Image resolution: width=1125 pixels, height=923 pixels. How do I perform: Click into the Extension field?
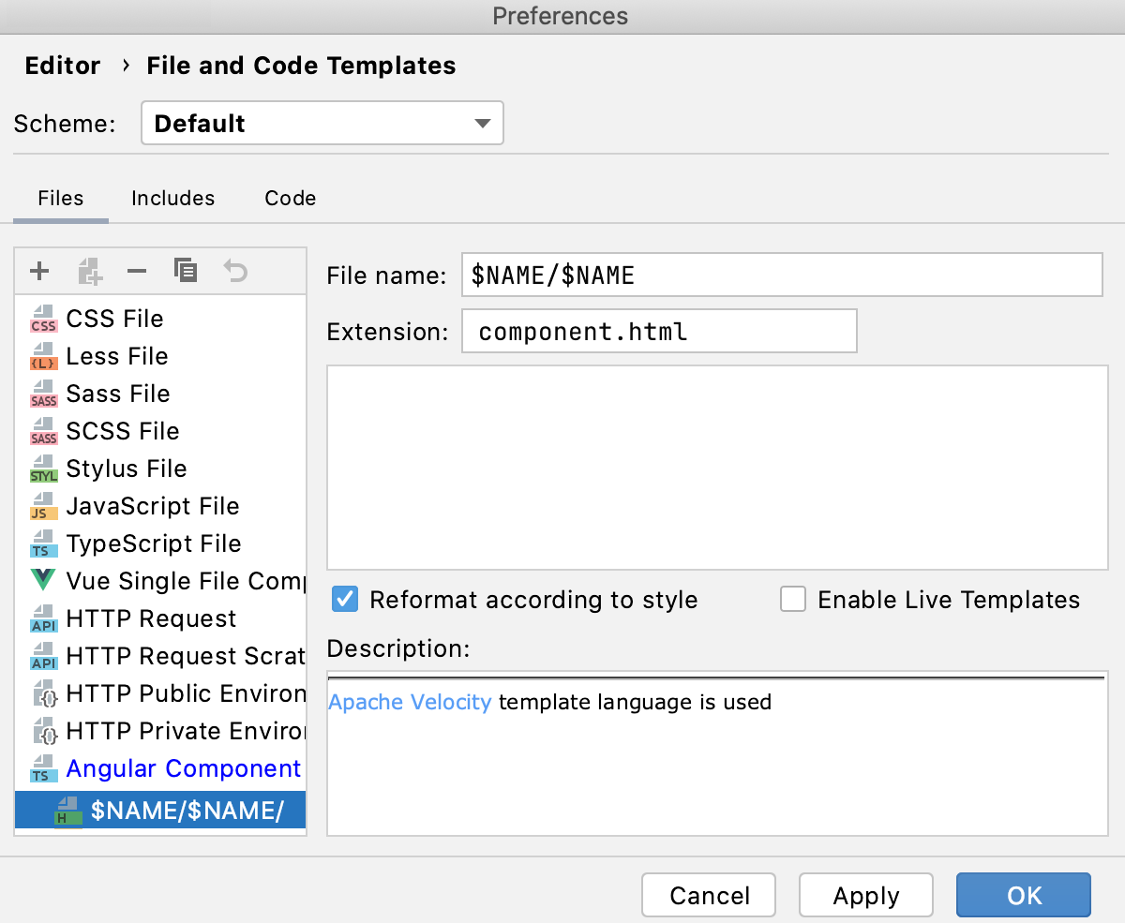click(659, 331)
